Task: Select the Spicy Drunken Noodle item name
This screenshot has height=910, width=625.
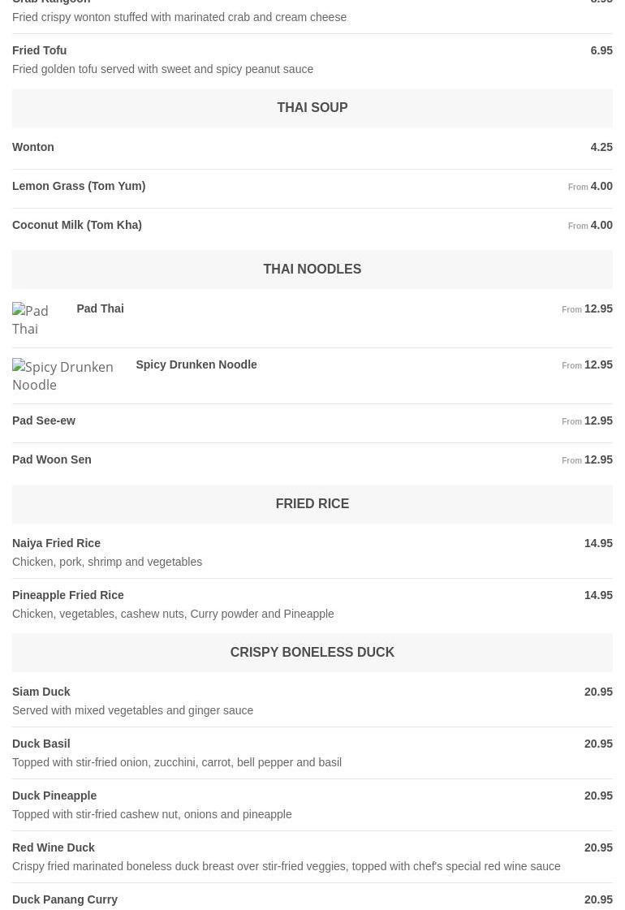Action: [196, 364]
